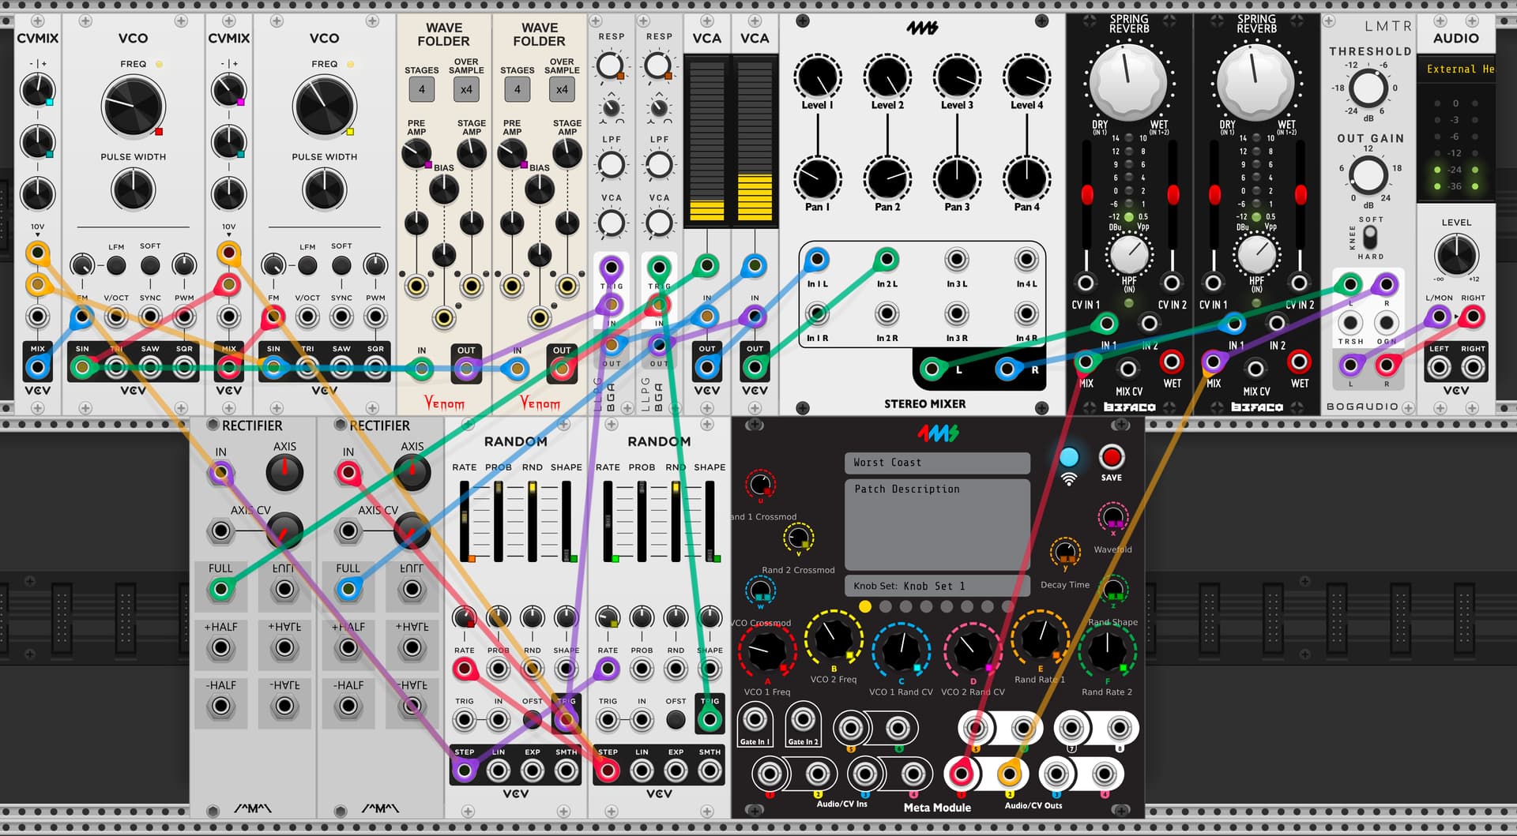Open the Audio module External device display
Screen dimensions: 1517x836
(1456, 69)
